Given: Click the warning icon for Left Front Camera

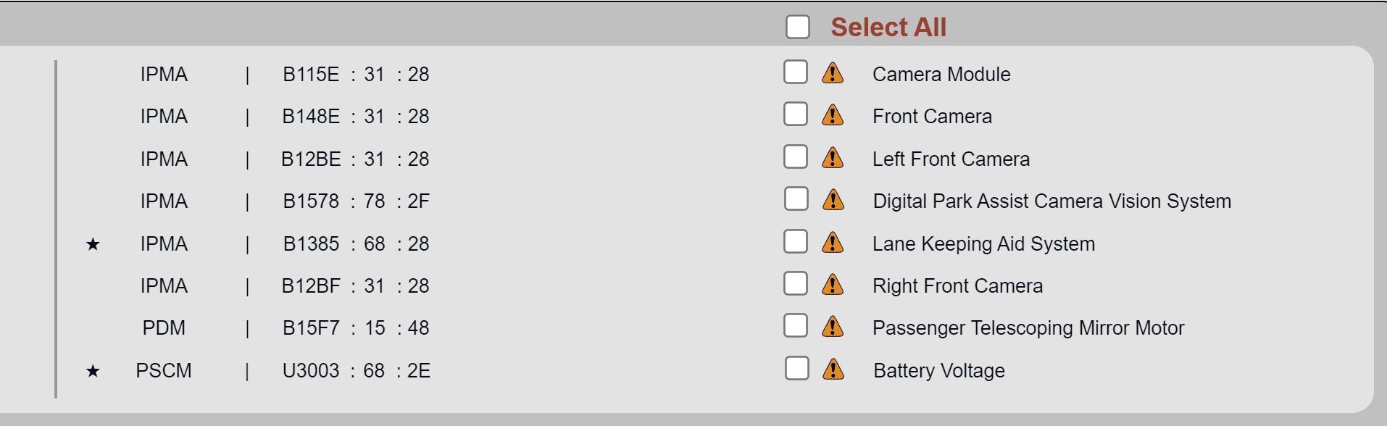Looking at the screenshot, I should (833, 158).
